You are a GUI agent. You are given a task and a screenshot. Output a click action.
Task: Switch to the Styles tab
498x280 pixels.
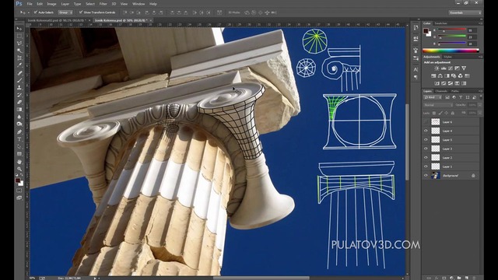click(448, 57)
